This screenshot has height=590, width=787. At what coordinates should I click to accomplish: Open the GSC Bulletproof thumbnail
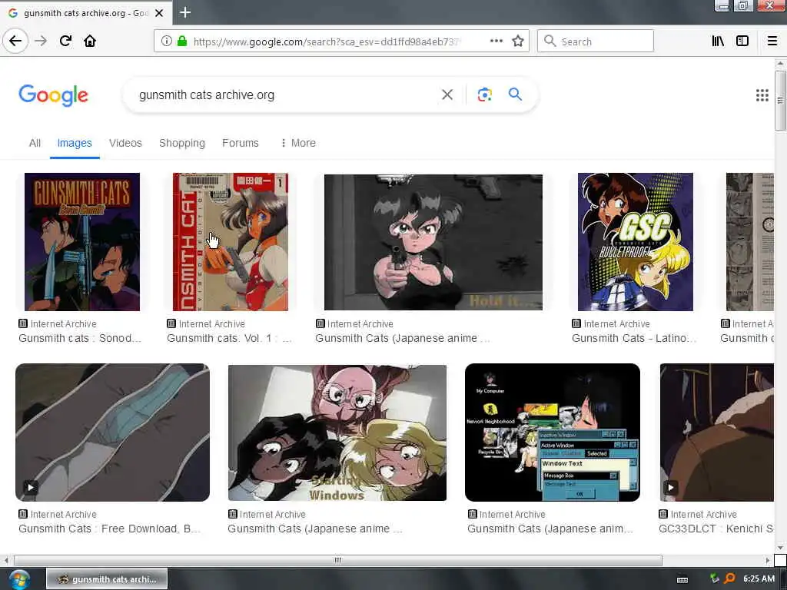[636, 242]
